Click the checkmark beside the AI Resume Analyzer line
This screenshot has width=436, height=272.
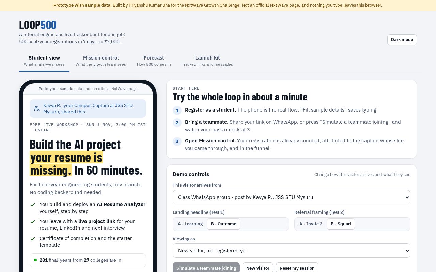click(x=33, y=205)
